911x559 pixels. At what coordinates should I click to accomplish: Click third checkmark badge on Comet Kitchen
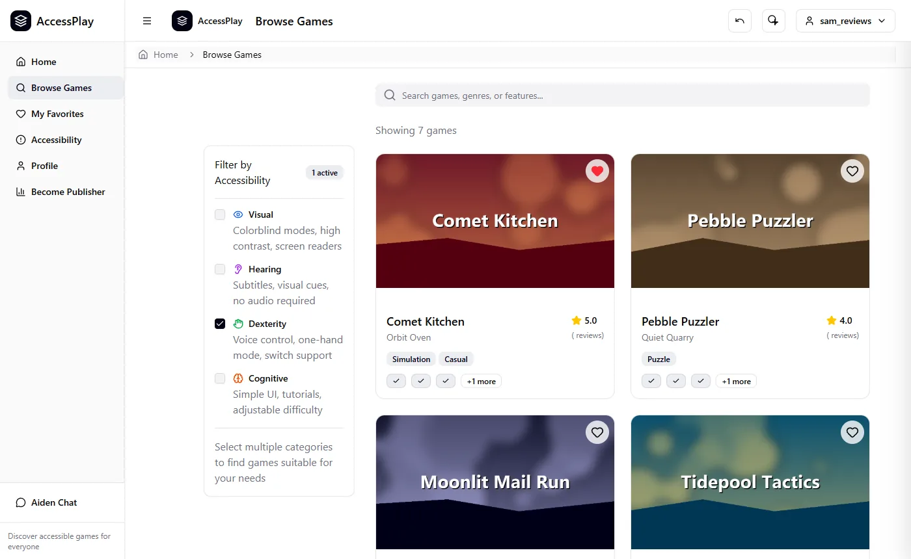[x=446, y=381]
